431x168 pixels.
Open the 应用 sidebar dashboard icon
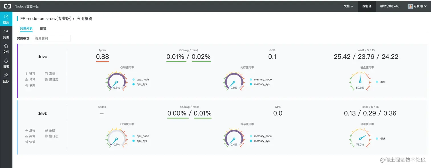(x=6, y=17)
